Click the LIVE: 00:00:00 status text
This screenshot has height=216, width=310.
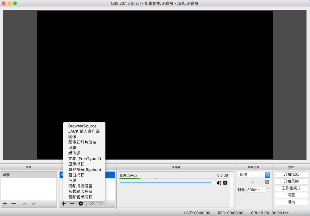[x=197, y=213]
